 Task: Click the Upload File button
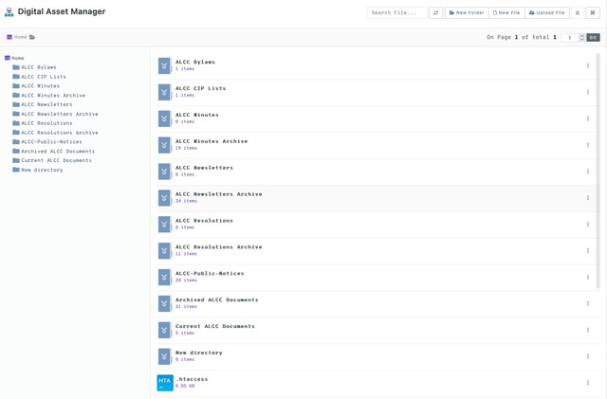pyautogui.click(x=547, y=12)
